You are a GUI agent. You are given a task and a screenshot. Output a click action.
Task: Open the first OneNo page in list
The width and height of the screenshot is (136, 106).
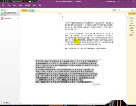point(132,18)
